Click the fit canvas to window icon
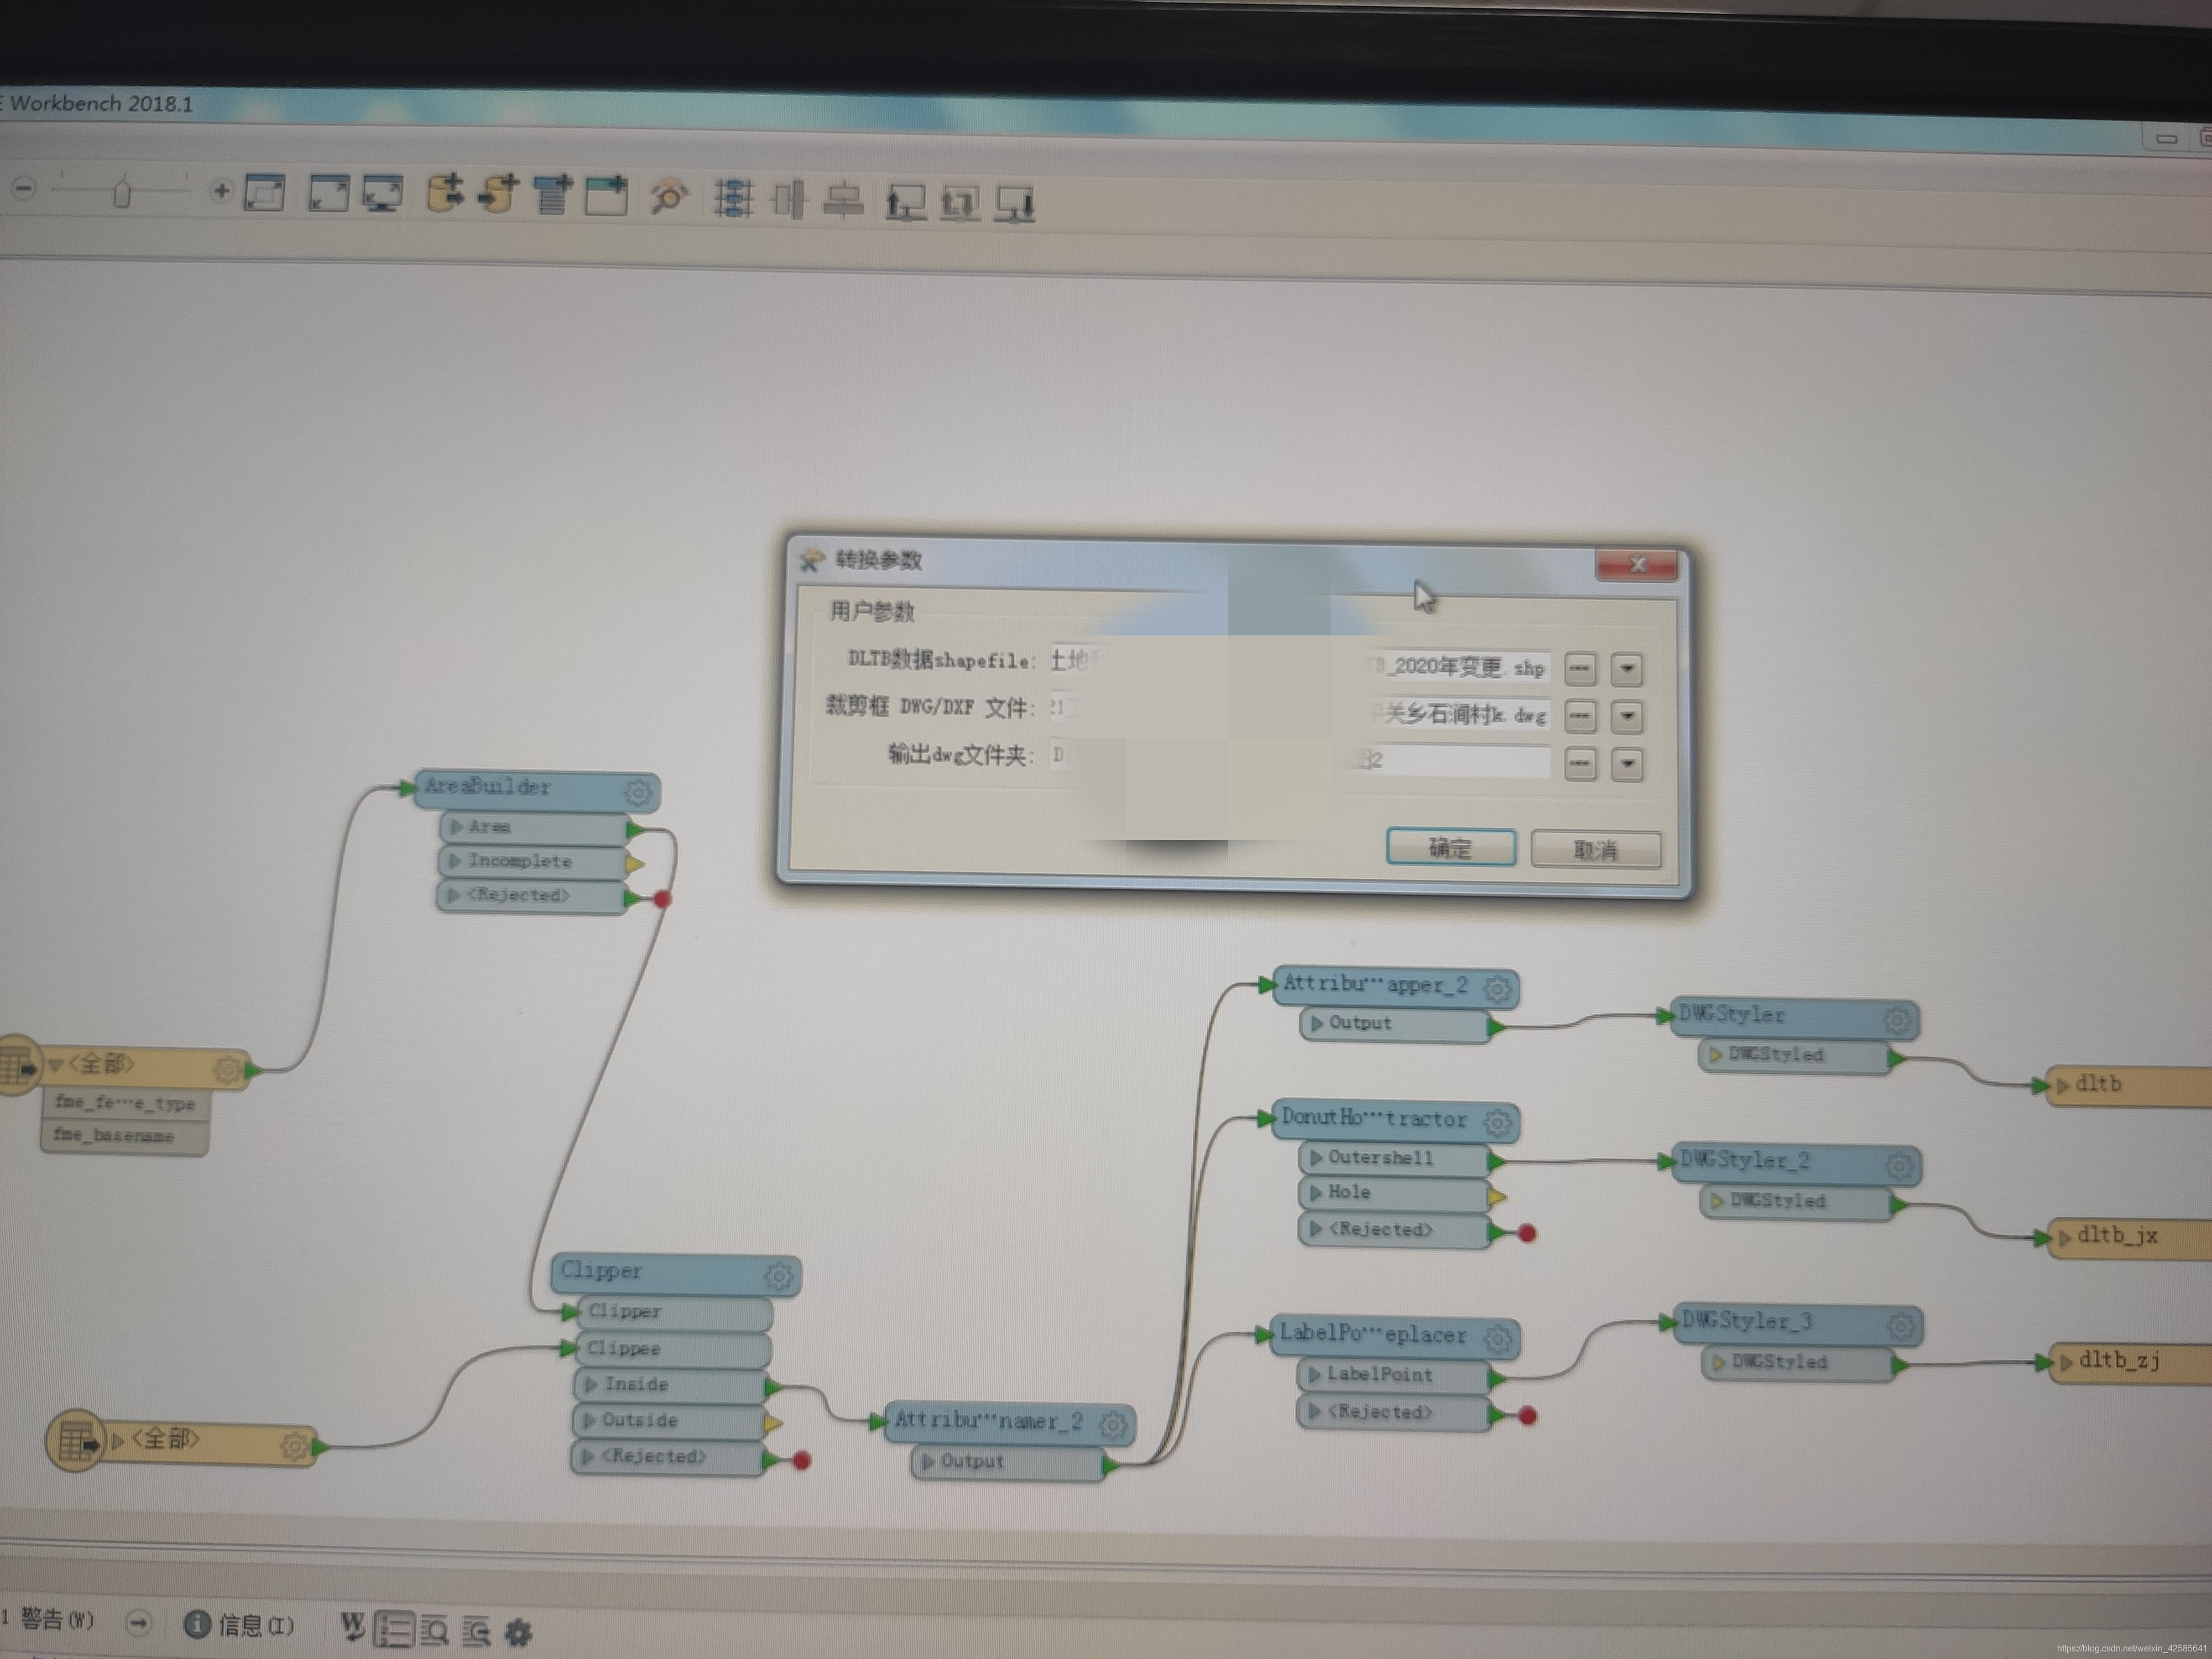 pyautogui.click(x=329, y=192)
